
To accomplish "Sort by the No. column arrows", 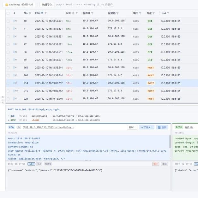I will 30,13.
